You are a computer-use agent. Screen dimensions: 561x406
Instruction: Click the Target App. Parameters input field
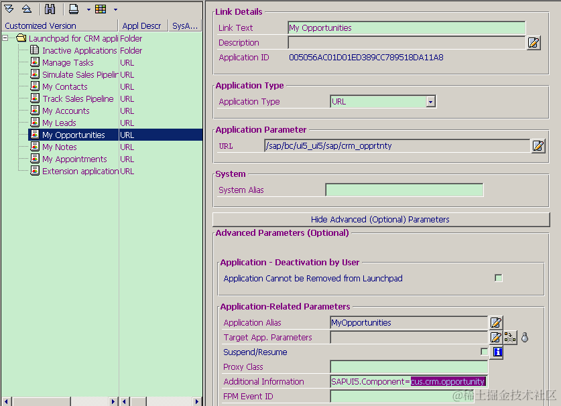(409, 337)
